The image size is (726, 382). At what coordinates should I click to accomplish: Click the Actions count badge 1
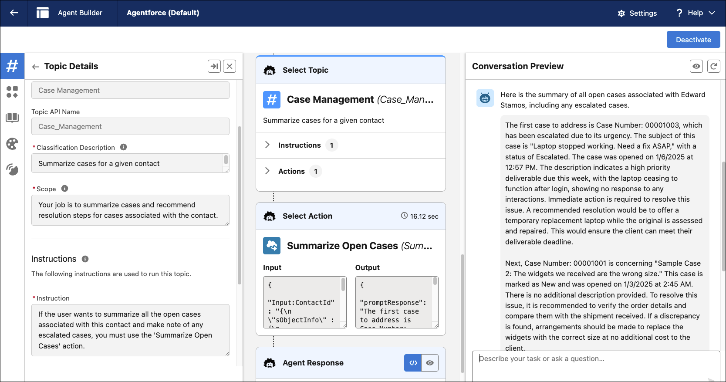[x=316, y=171]
